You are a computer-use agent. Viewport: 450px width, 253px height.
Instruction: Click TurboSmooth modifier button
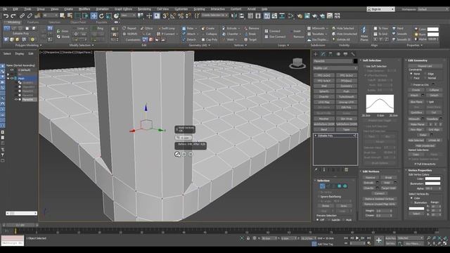(347, 97)
